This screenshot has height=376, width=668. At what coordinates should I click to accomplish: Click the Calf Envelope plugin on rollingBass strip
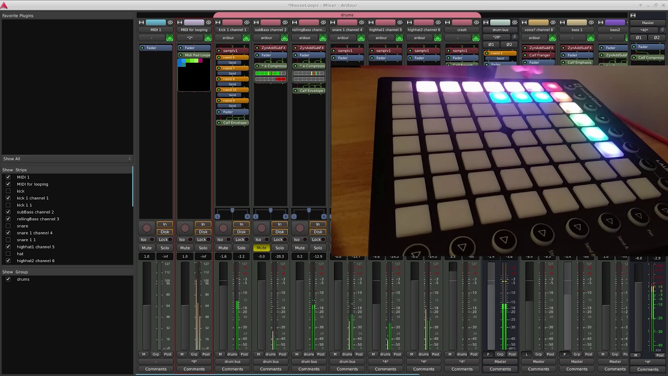[x=309, y=91]
